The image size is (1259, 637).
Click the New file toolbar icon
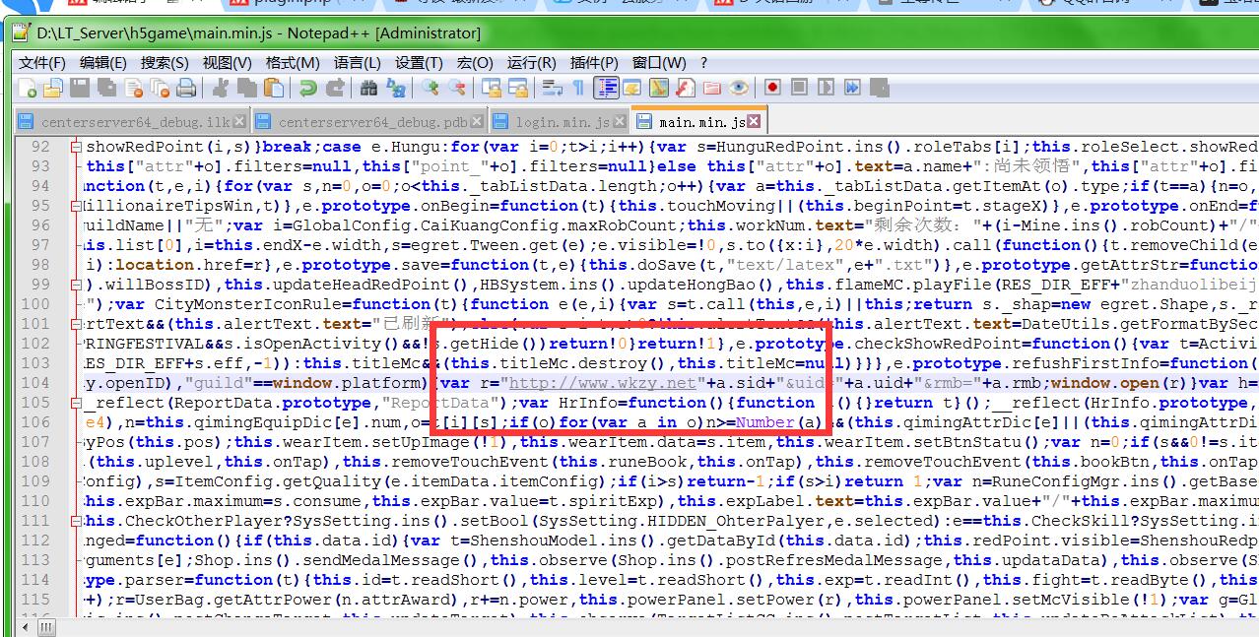tap(29, 89)
